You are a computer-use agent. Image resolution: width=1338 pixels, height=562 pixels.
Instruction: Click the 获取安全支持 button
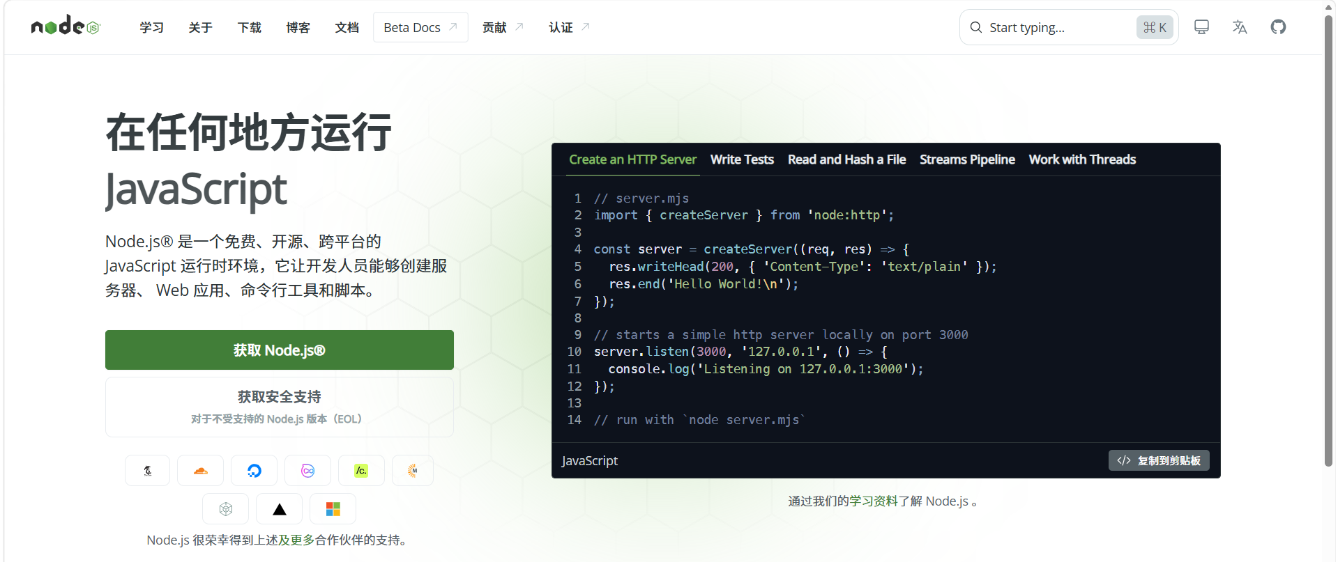pos(280,407)
